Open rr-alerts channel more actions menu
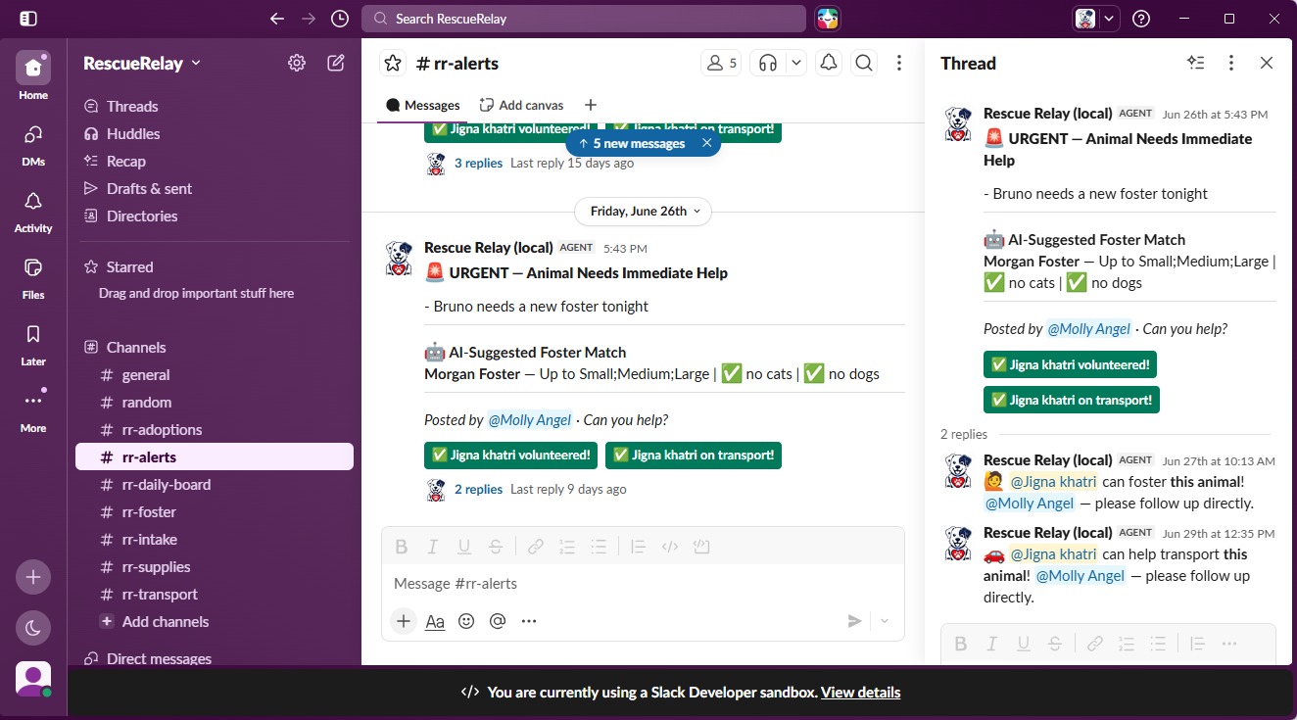The image size is (1297, 720). tap(899, 64)
